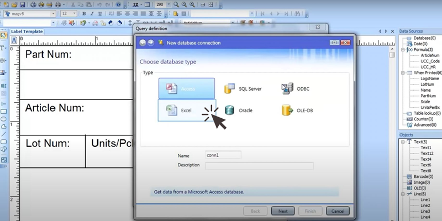Click the Help question mark icon
The height and width of the screenshot is (221, 442).
pos(118,4)
